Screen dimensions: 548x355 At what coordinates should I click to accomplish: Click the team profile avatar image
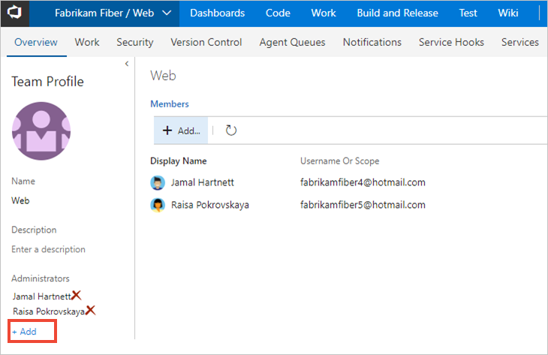(41, 131)
